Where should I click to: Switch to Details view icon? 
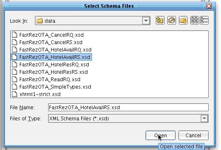coord(204,21)
